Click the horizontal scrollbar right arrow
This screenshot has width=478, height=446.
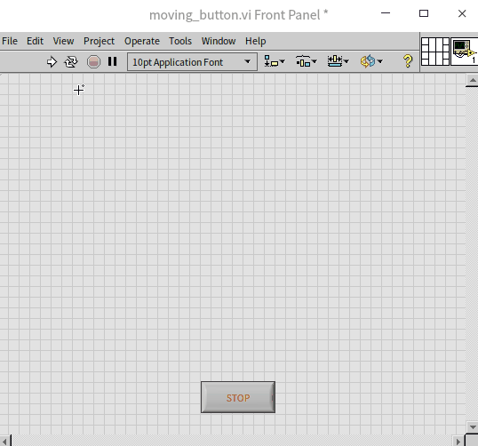[458, 442]
